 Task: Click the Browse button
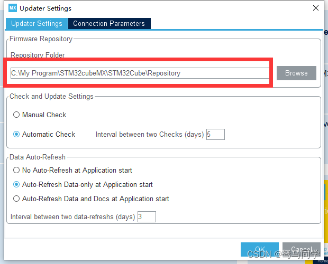point(296,73)
